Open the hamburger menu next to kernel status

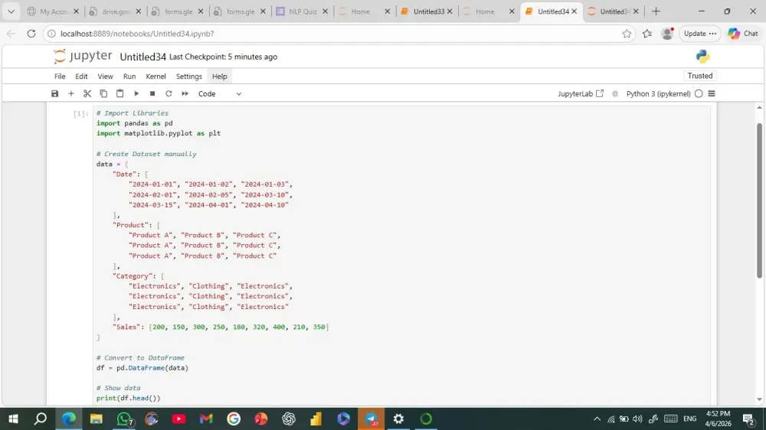[x=712, y=93]
